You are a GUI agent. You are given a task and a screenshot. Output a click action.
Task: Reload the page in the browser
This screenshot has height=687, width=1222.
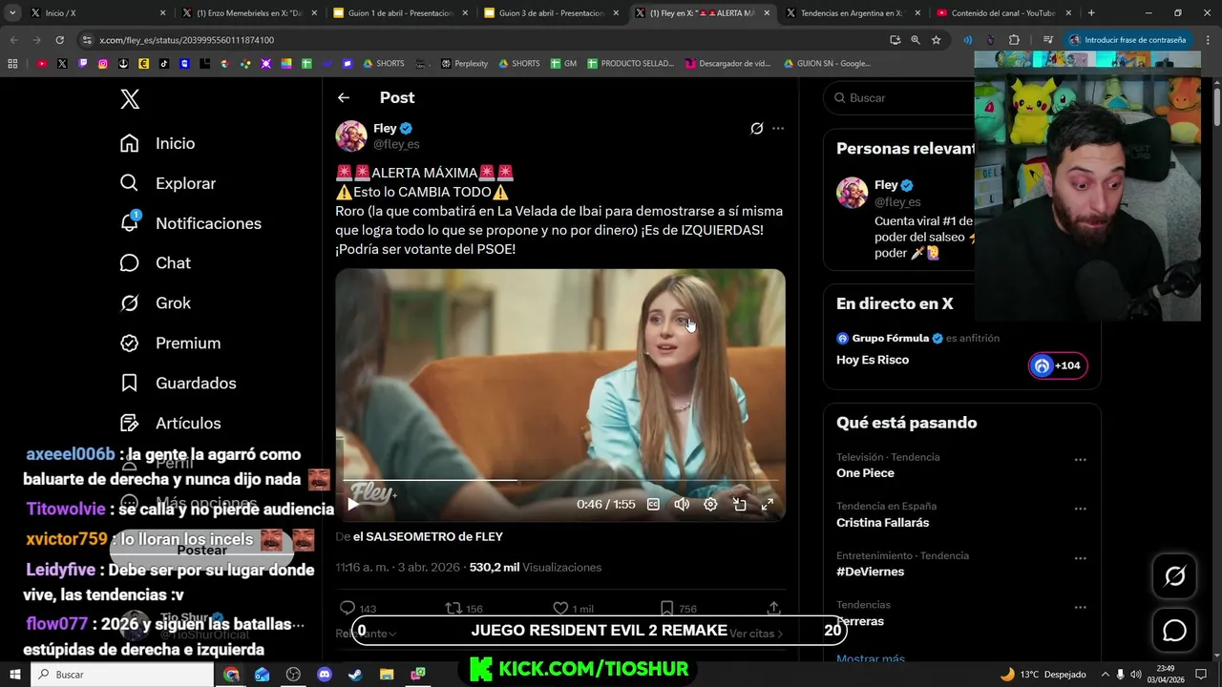[x=59, y=40]
